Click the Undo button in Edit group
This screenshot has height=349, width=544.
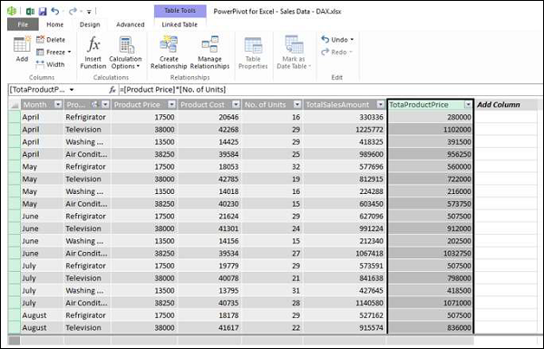[337, 40]
